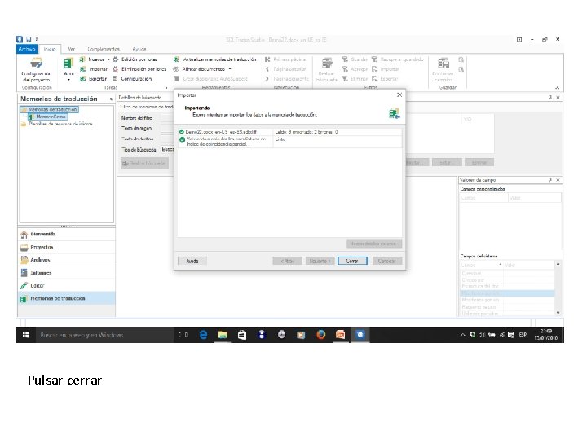This screenshot has height=440, width=587.
Task: Click the Buscar en la web search box
Action: pyautogui.click(x=104, y=335)
